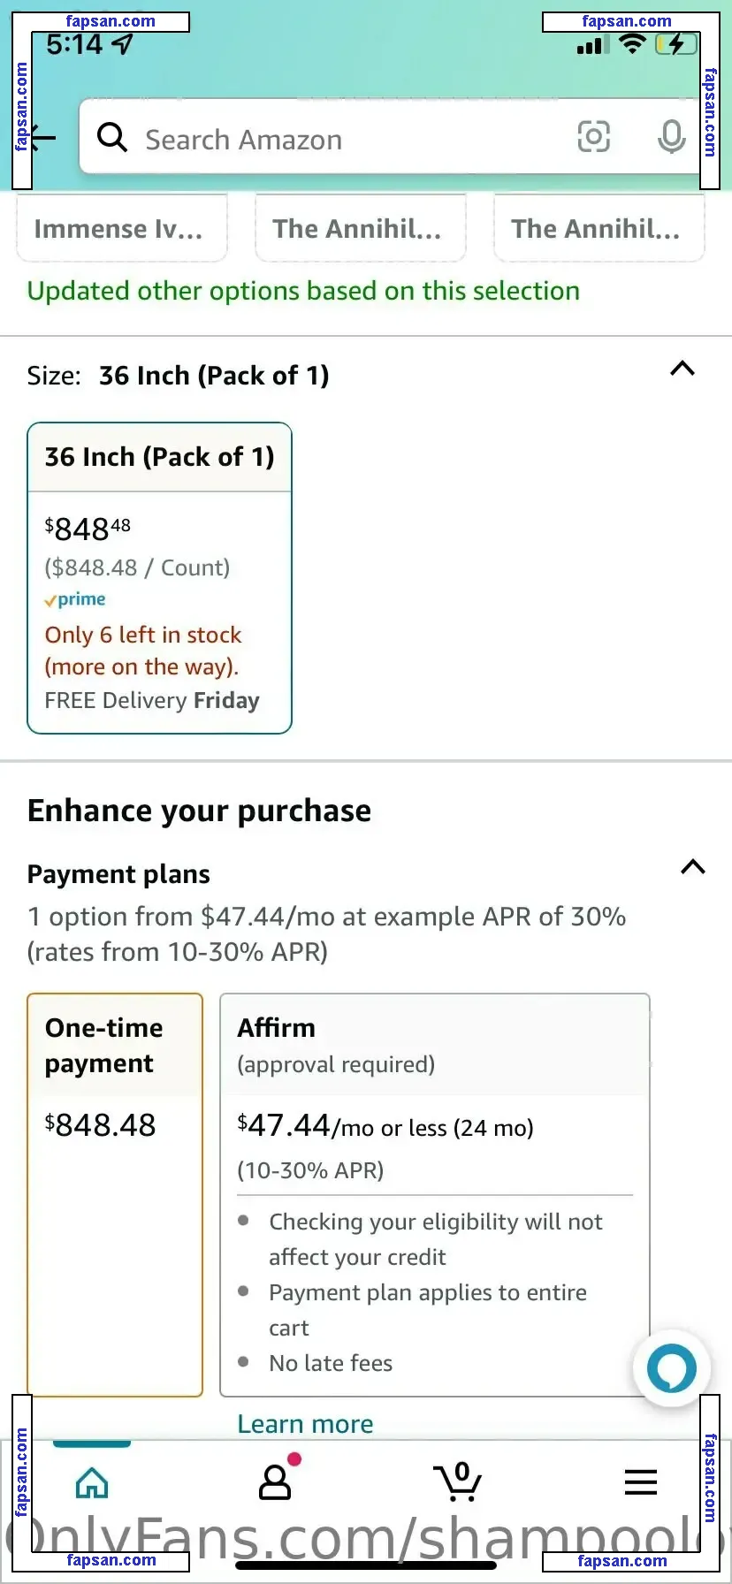The image size is (732, 1584).
Task: Tap the microphone voice search icon
Action: (671, 137)
